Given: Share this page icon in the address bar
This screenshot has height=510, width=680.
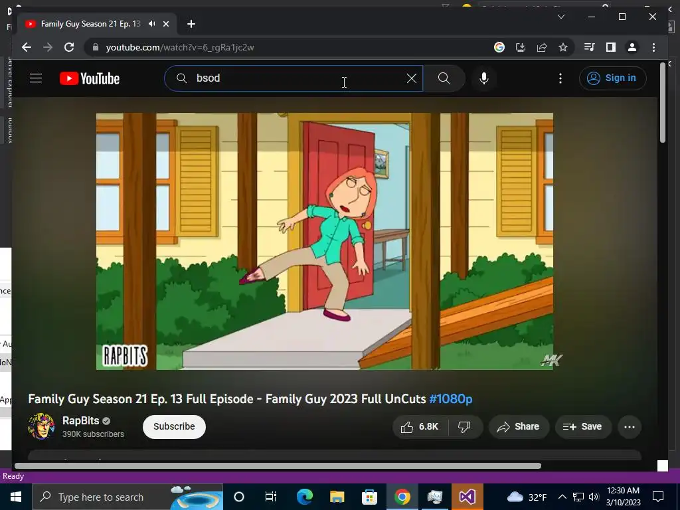Looking at the screenshot, I should pyautogui.click(x=542, y=47).
